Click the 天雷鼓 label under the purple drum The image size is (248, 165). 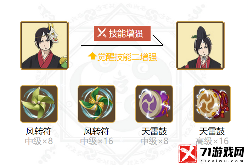point(154,131)
